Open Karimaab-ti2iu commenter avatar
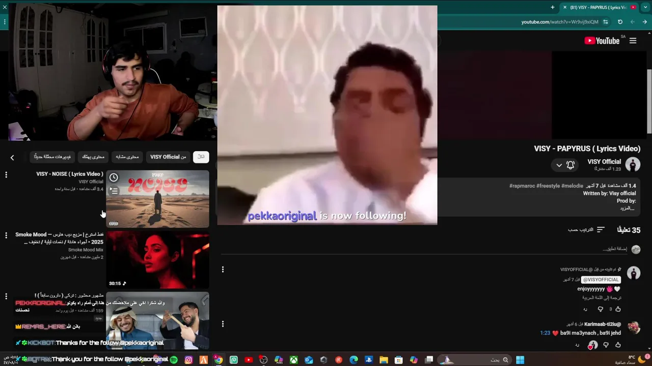This screenshot has width=652, height=366. [x=634, y=327]
